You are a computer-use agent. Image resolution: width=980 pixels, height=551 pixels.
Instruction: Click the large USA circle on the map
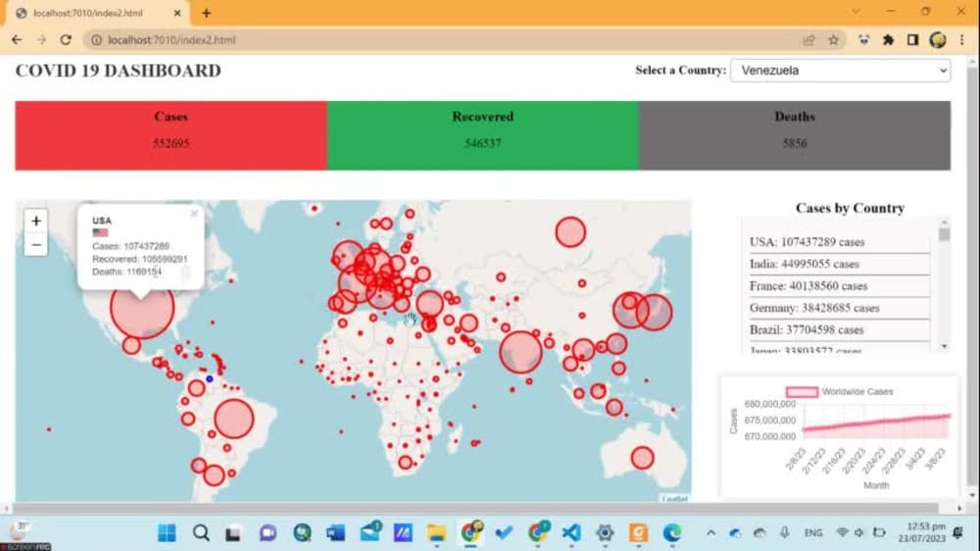(x=142, y=308)
